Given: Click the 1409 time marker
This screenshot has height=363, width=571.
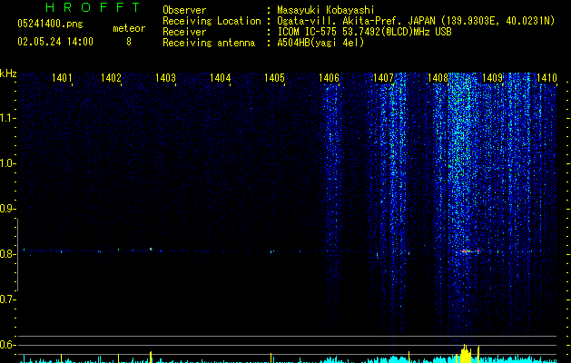Looking at the screenshot, I should pos(493,77).
